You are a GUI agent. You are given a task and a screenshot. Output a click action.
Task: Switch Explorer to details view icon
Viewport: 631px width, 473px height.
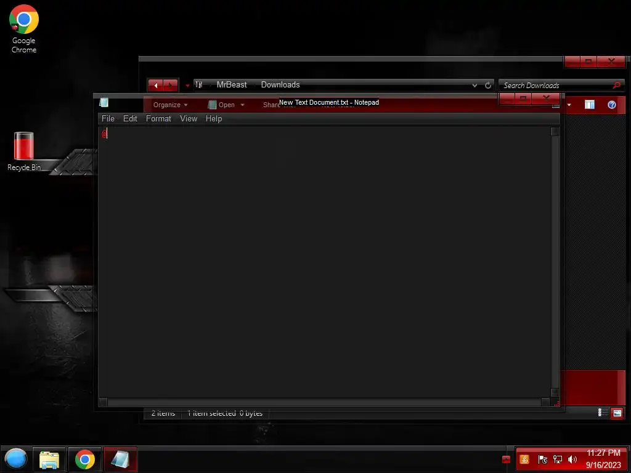(x=603, y=412)
